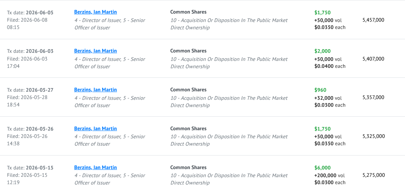The image size is (405, 190).
Task: Open Berzins, Ian Martin link dated 2026-05-27
Action: [x=95, y=89]
